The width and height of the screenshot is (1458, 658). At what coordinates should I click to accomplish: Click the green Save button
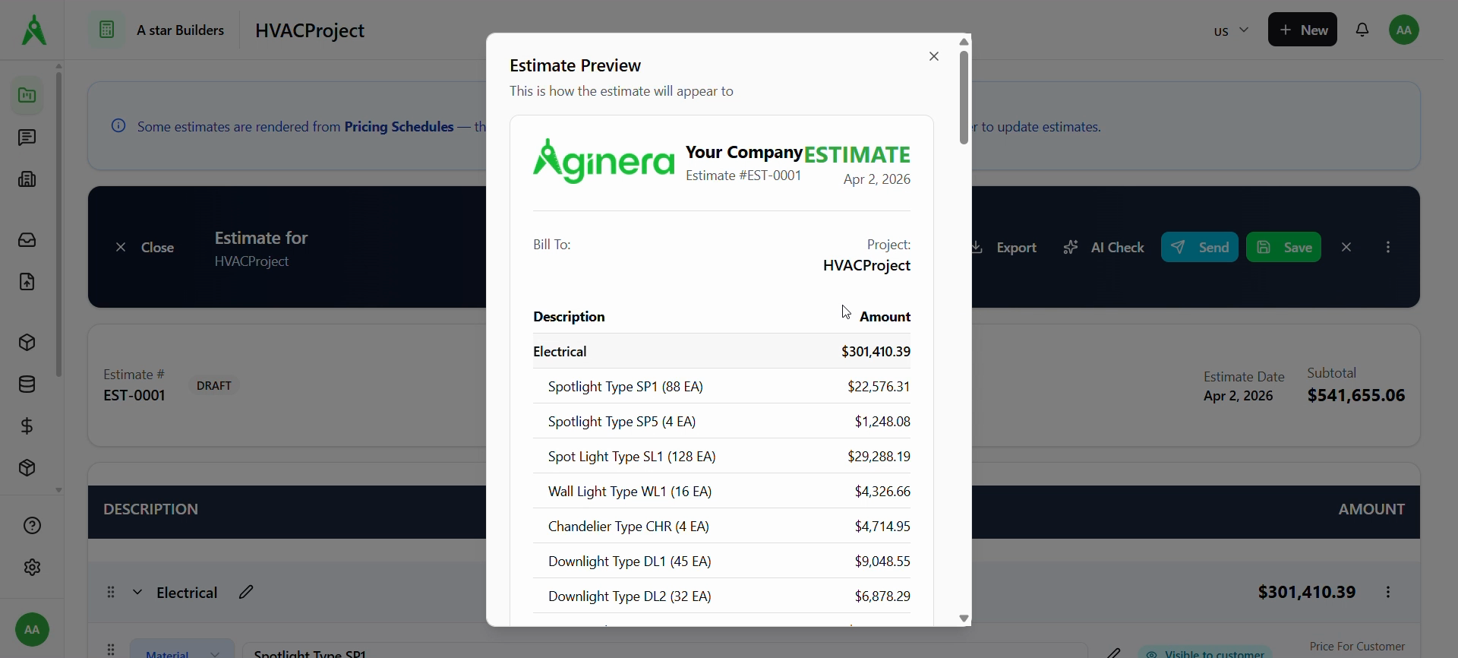click(x=1283, y=247)
